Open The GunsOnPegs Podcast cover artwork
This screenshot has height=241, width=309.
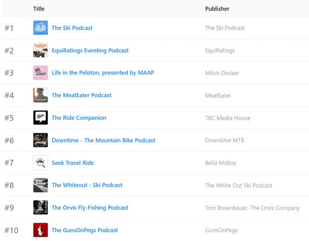click(41, 230)
